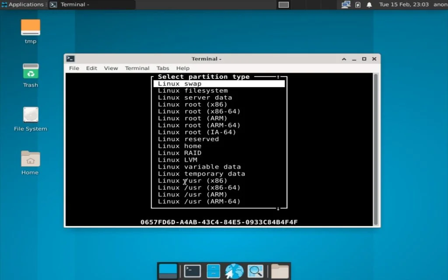Select the Linux home partition type
Viewport: 448px width, 280px height.
179,146
